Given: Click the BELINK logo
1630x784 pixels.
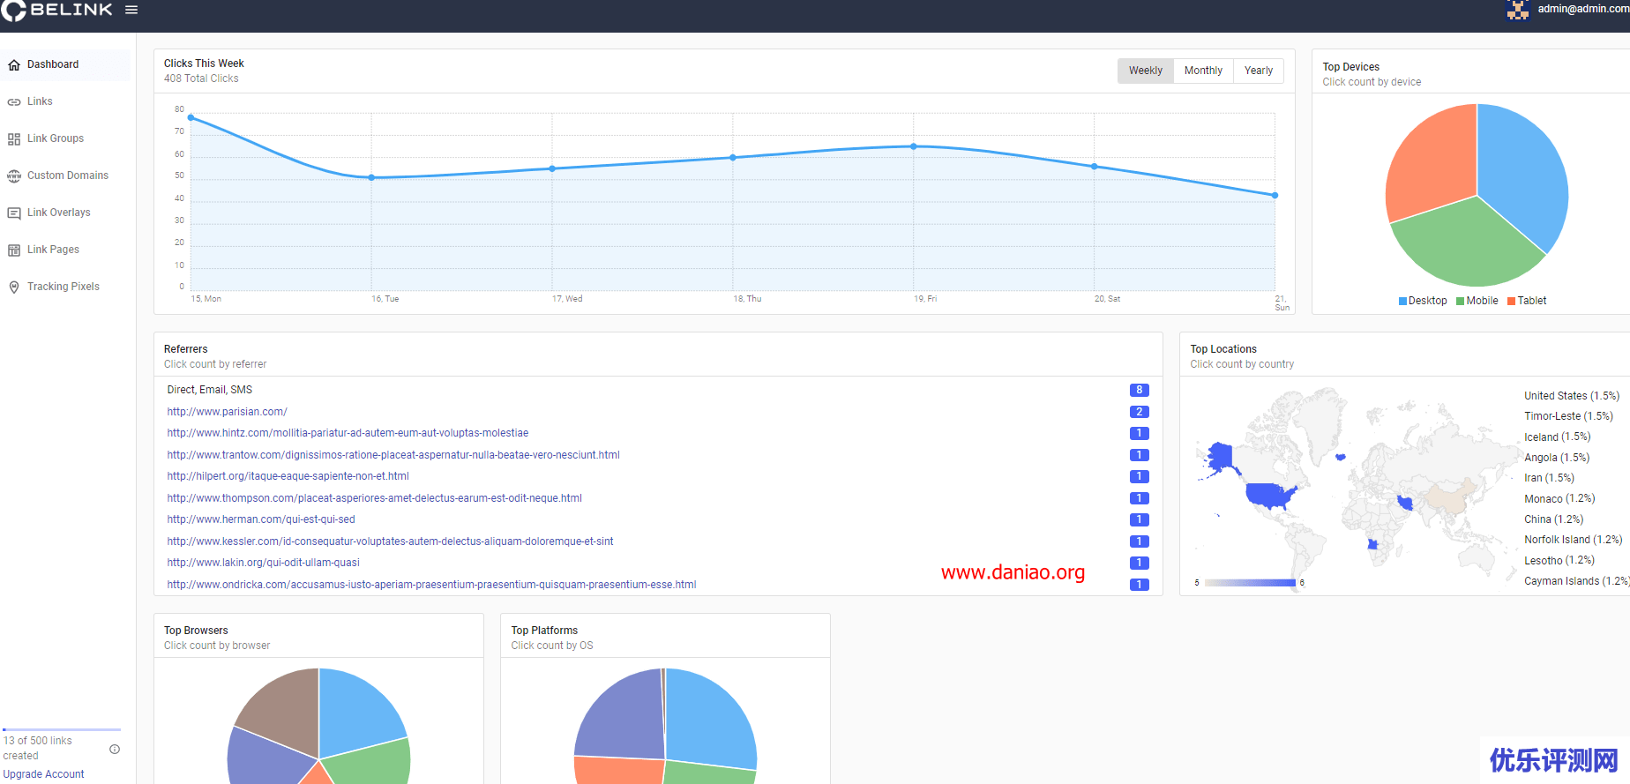Looking at the screenshot, I should tap(57, 10).
